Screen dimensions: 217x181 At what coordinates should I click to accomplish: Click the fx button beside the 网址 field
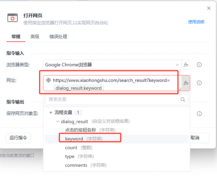pos(186,83)
